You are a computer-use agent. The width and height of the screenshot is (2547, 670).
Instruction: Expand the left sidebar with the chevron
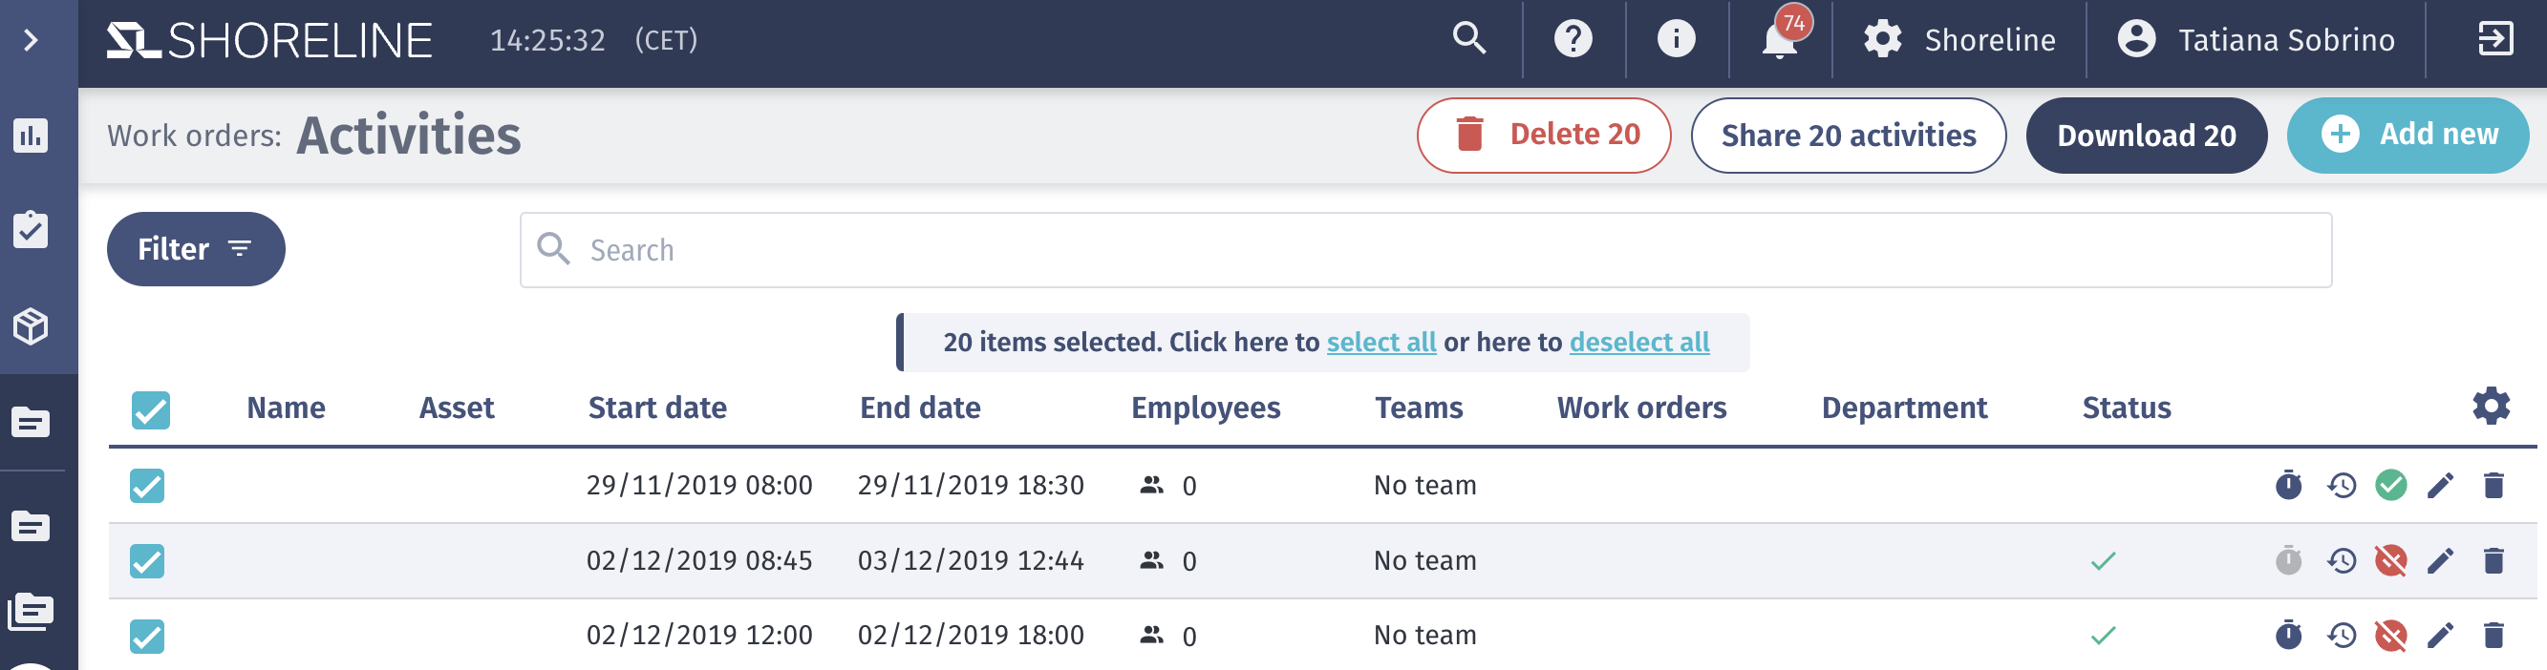(x=31, y=40)
